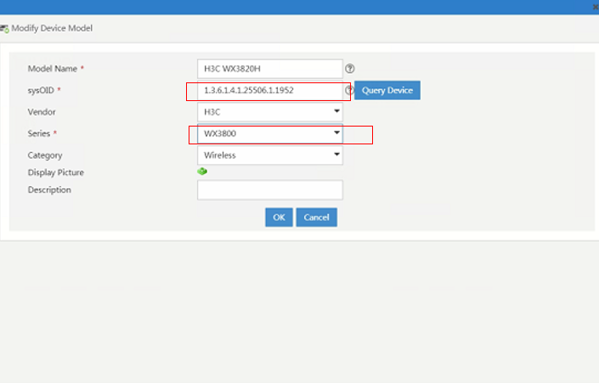
Task: Click the green Display Picture device icon
Action: point(202,172)
